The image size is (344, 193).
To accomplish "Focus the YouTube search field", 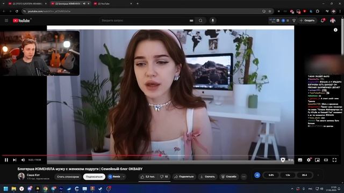I will [x=144, y=20].
